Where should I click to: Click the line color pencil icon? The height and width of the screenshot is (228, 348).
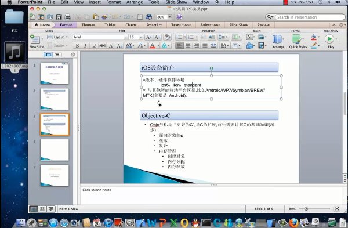tap(314, 45)
